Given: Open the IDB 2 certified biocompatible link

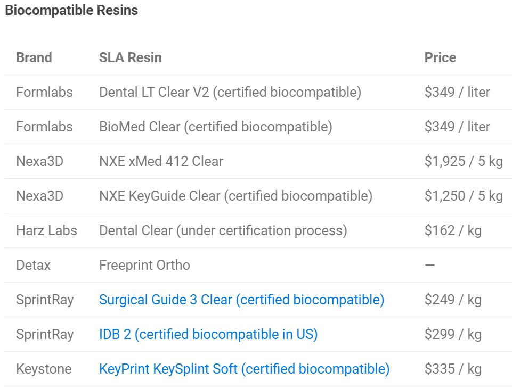Looking at the screenshot, I should 208,334.
